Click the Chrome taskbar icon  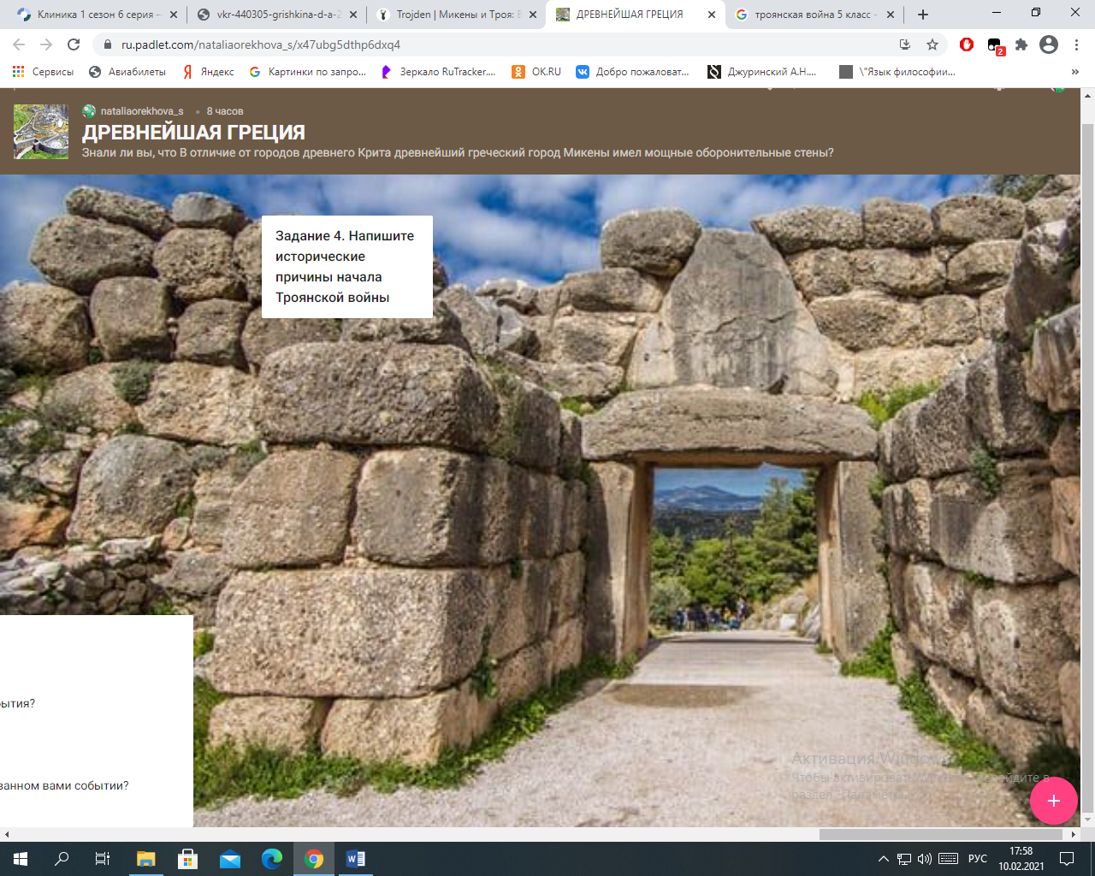tap(314, 859)
